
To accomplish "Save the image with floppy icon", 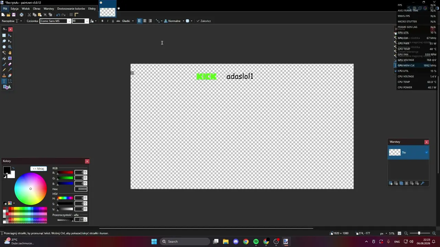I will pos(14,15).
